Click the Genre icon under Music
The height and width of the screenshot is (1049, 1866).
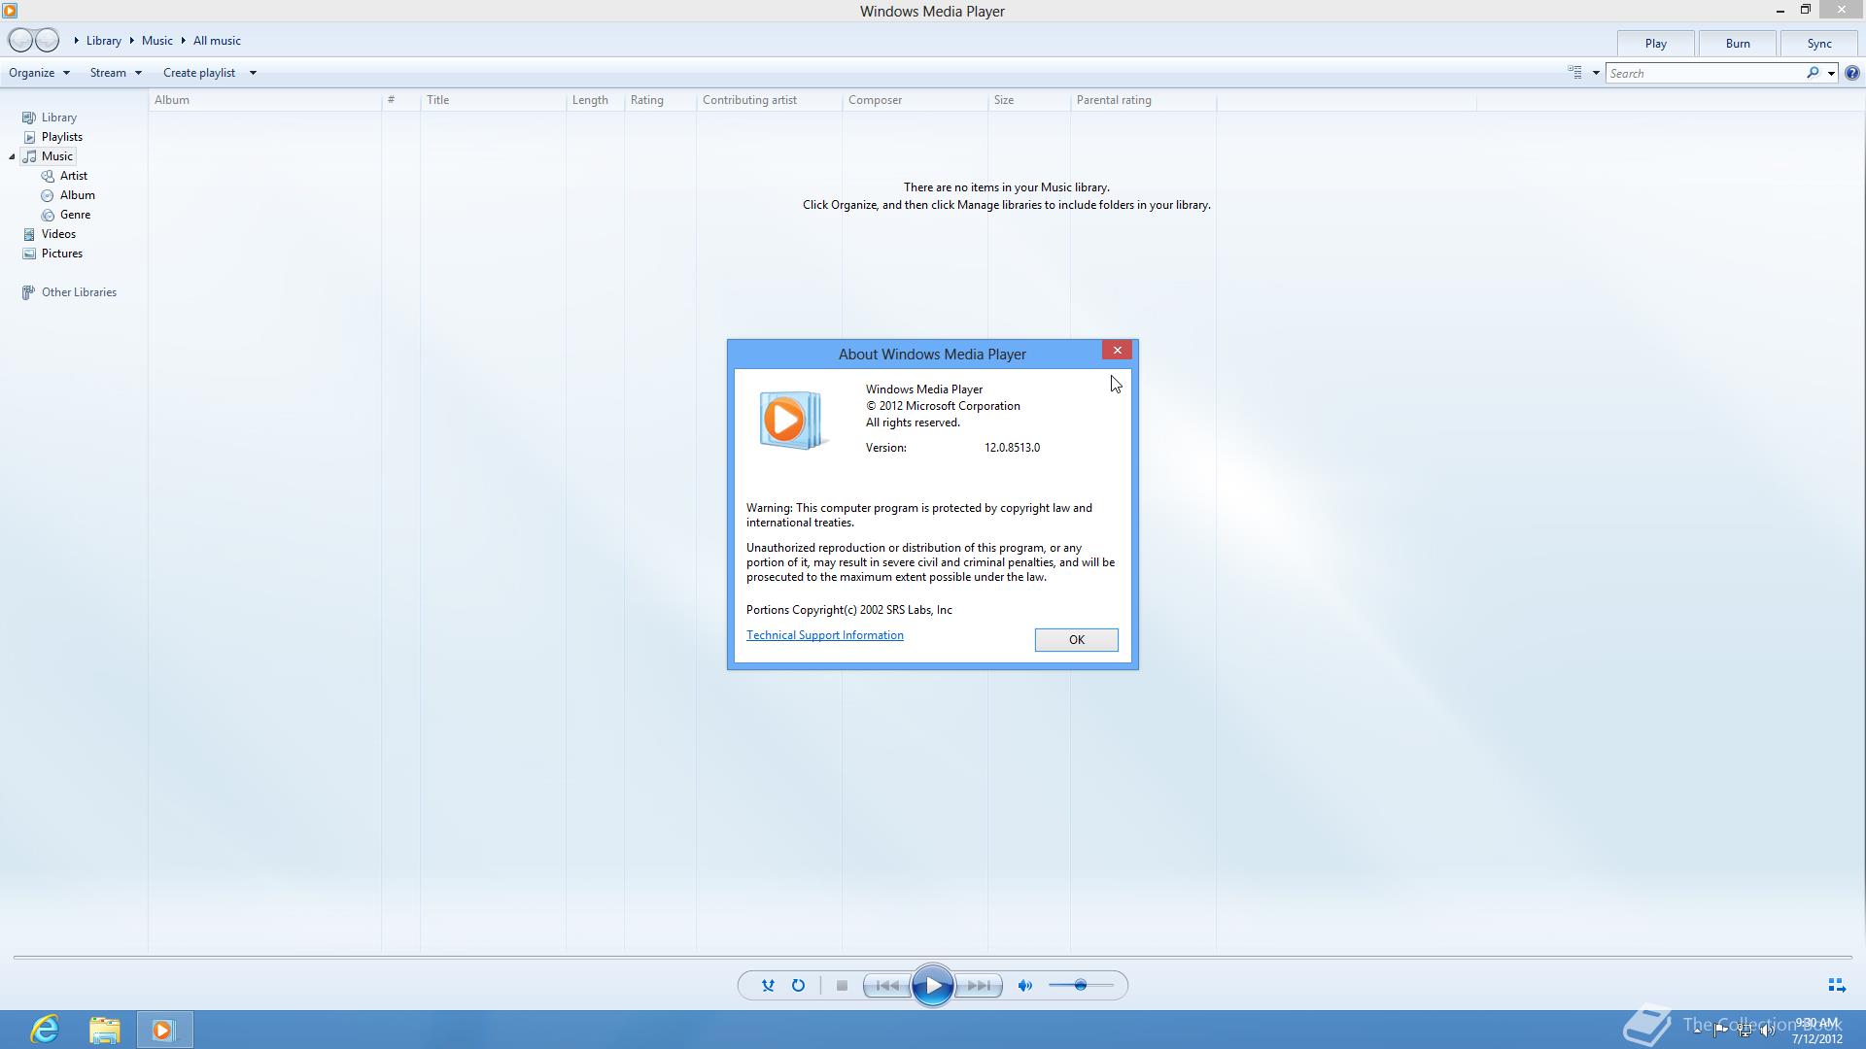(48, 215)
